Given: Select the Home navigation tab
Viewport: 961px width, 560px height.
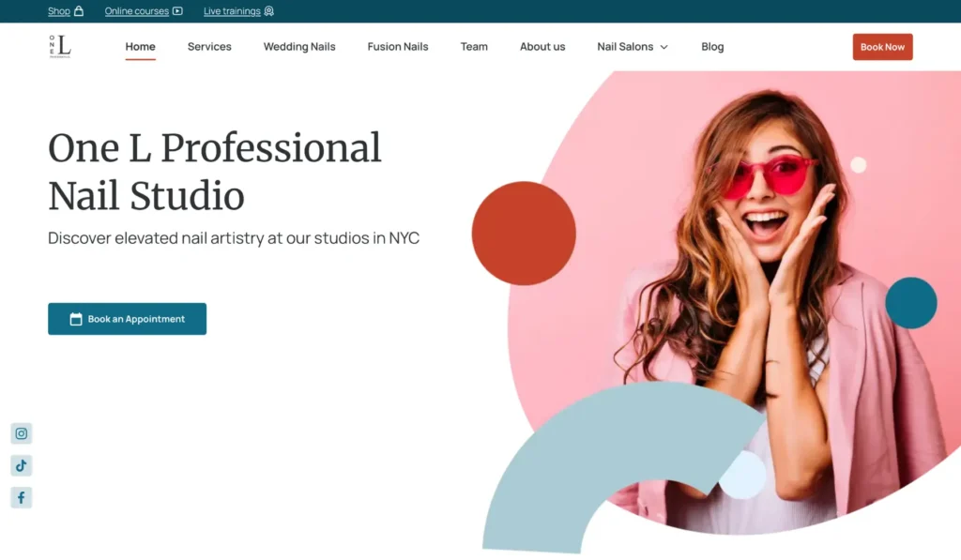Looking at the screenshot, I should pyautogui.click(x=141, y=47).
